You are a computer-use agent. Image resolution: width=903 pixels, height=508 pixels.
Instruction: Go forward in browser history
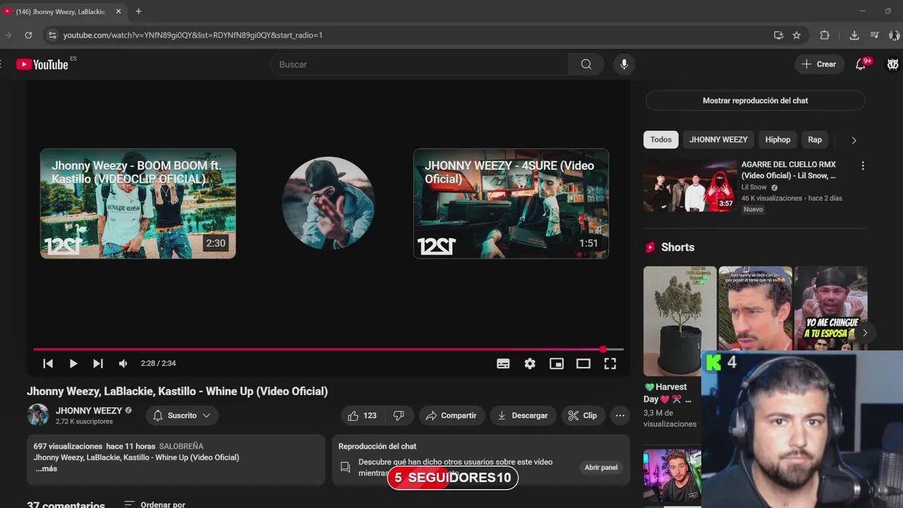click(8, 35)
